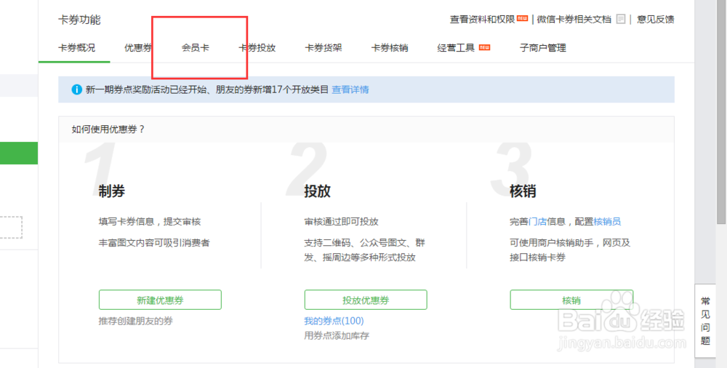Open the 卡券核销 tab
Viewport: 727px width, 368px height.
pos(390,48)
